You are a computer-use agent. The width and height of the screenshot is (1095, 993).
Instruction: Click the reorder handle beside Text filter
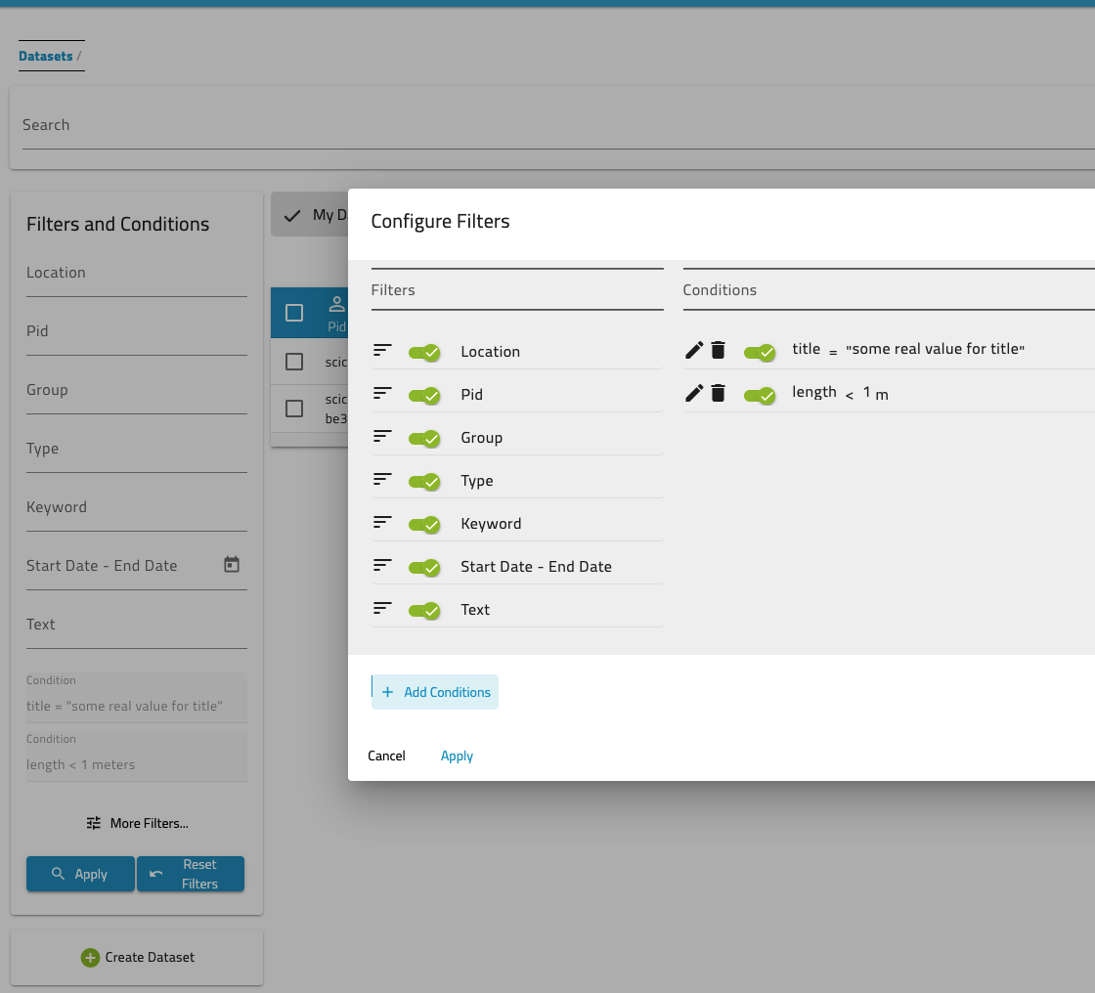click(382, 608)
